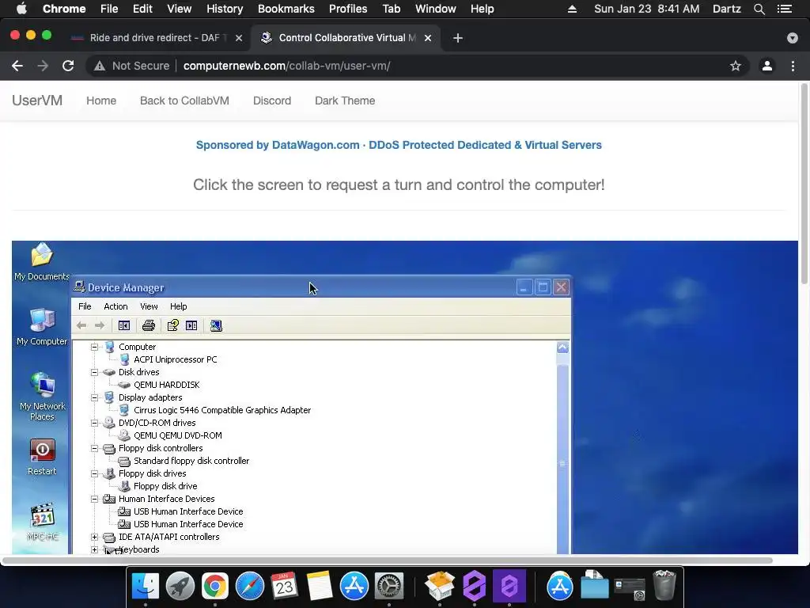This screenshot has height=608, width=810.
Task: Open Spotlight search in menu bar
Action: (759, 9)
